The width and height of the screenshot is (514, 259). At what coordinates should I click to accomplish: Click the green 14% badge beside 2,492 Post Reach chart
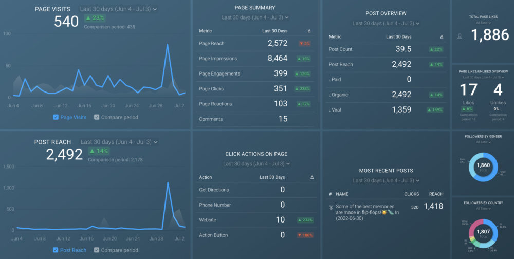pos(99,151)
